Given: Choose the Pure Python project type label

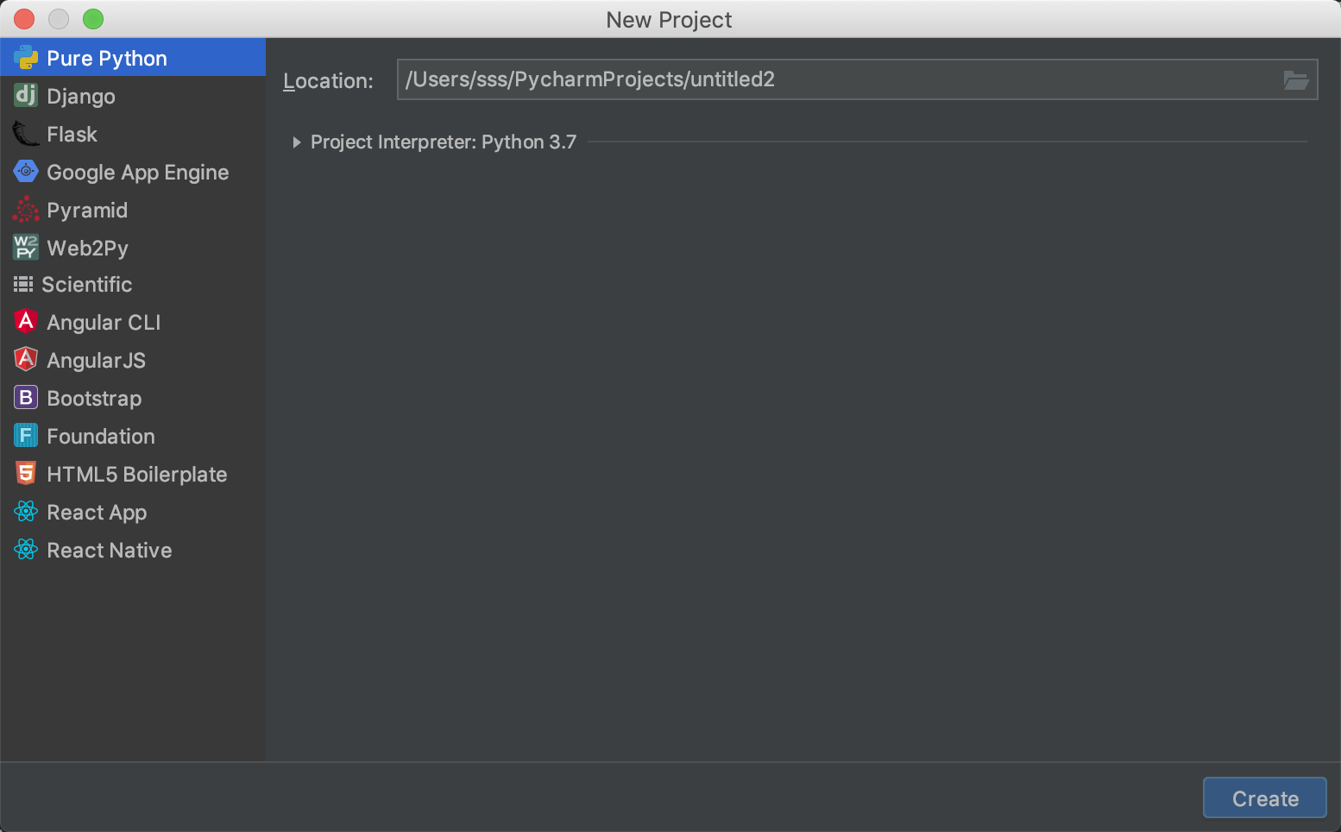Looking at the screenshot, I should (x=107, y=59).
